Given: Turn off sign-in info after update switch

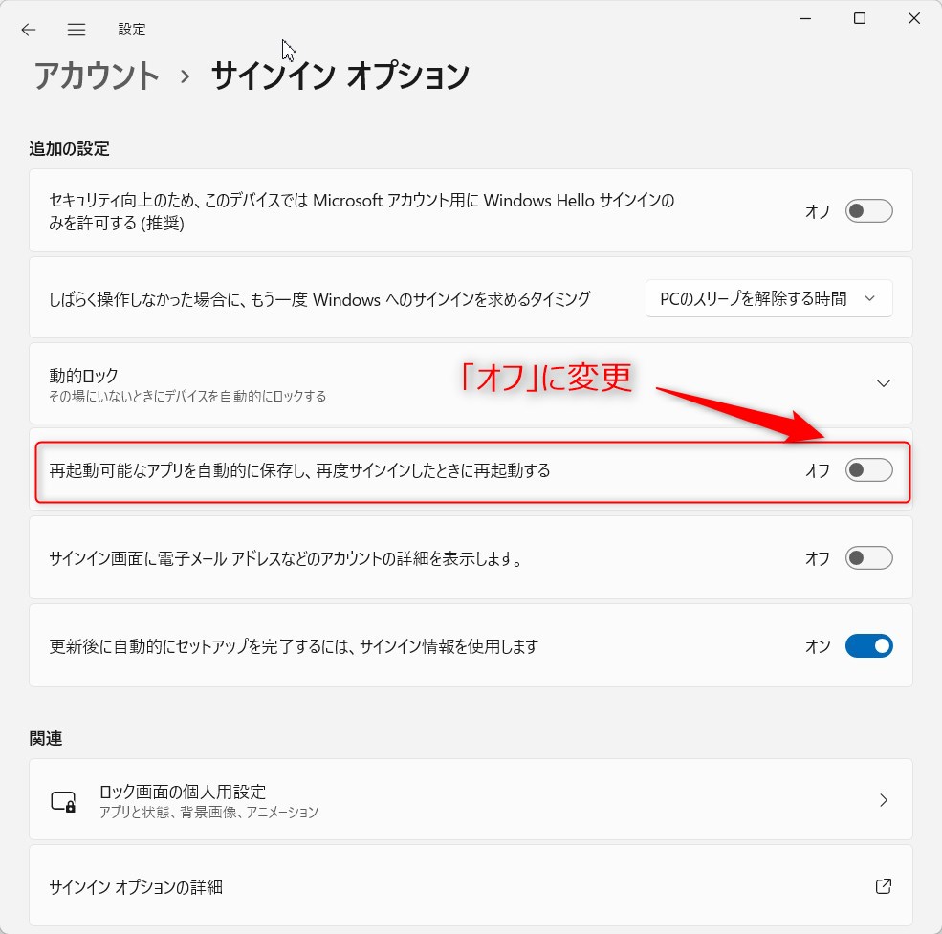Looking at the screenshot, I should (868, 645).
